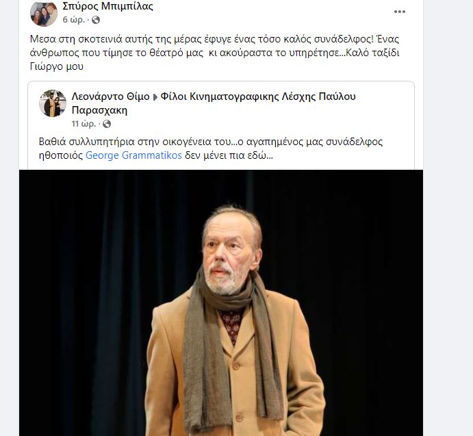Screen dimensions: 473x436
Task: Click the man's face in the photo
Action: pyautogui.click(x=227, y=254)
